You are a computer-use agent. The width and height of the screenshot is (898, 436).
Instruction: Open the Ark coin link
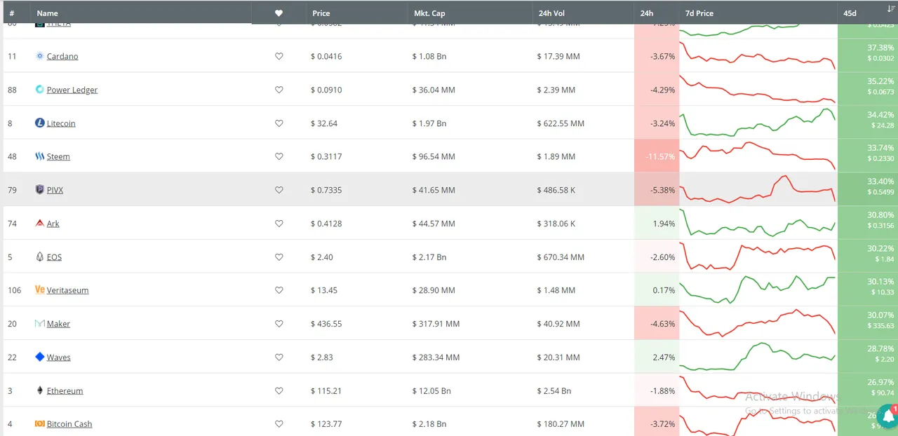[53, 224]
